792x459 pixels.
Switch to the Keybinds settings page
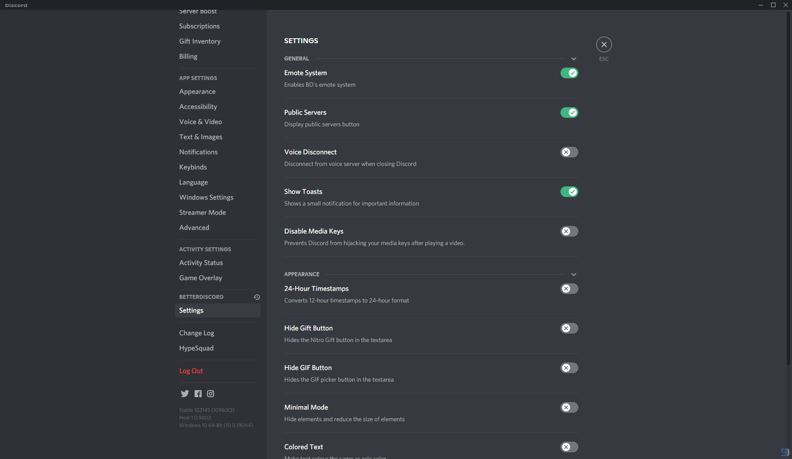193,167
